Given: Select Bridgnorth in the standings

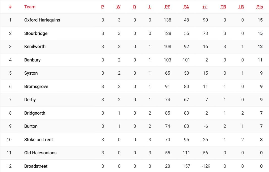Looking at the screenshot, I should (x=35, y=113).
